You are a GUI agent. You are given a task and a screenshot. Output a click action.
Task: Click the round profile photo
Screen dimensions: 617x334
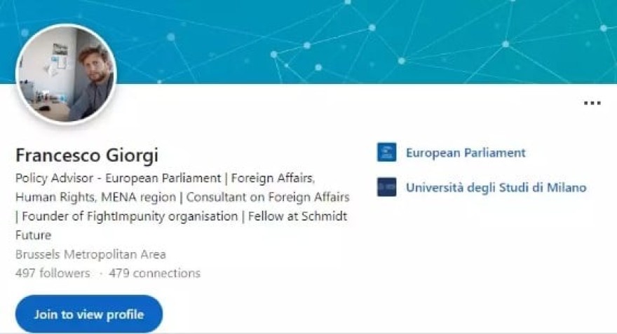point(66,74)
